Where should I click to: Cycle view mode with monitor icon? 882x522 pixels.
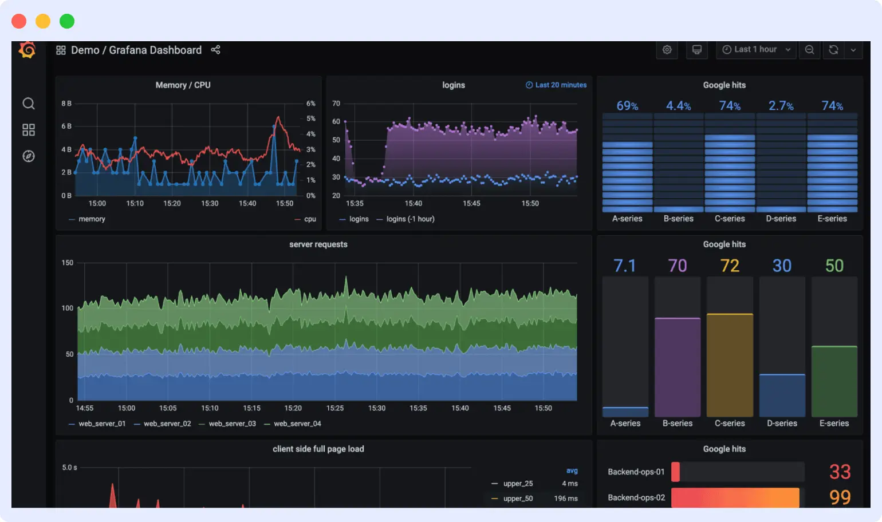(x=697, y=50)
